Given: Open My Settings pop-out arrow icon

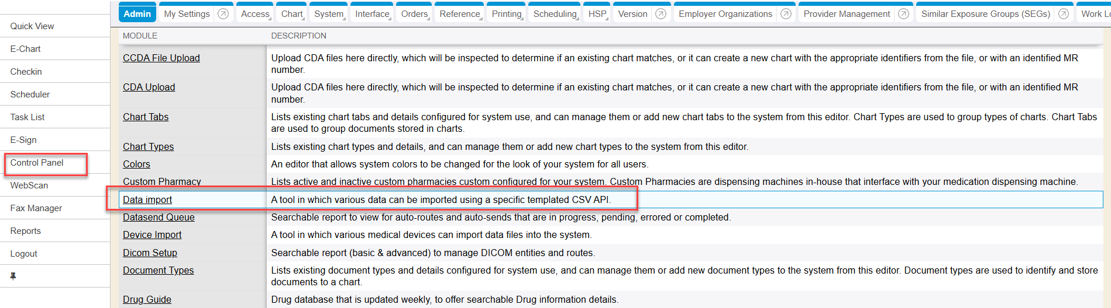Looking at the screenshot, I should pyautogui.click(x=223, y=14).
